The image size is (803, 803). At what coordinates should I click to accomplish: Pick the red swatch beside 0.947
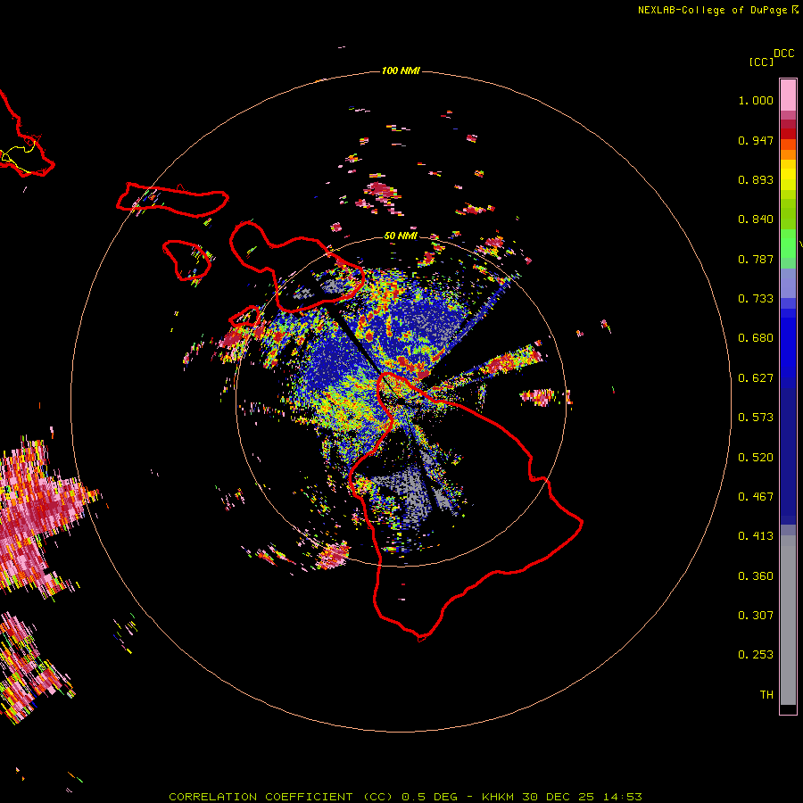coord(788,134)
